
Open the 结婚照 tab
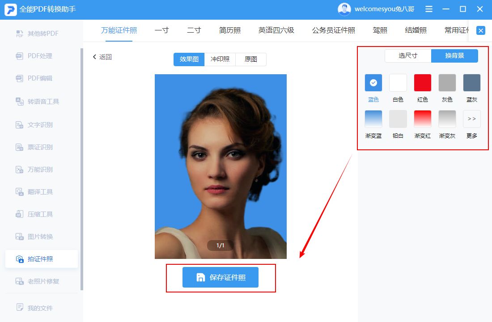(416, 30)
